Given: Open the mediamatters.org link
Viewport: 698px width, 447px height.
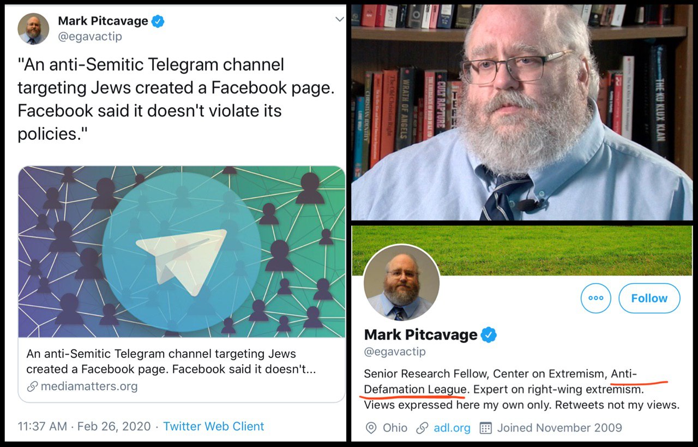Looking at the screenshot, I should coord(89,387).
